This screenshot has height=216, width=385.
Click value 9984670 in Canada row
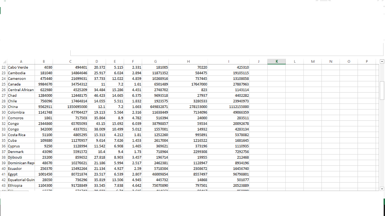pyautogui.click(x=44, y=84)
